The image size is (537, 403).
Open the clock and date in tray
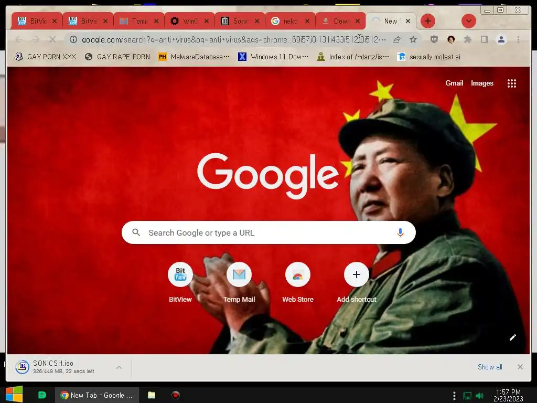click(x=508, y=396)
